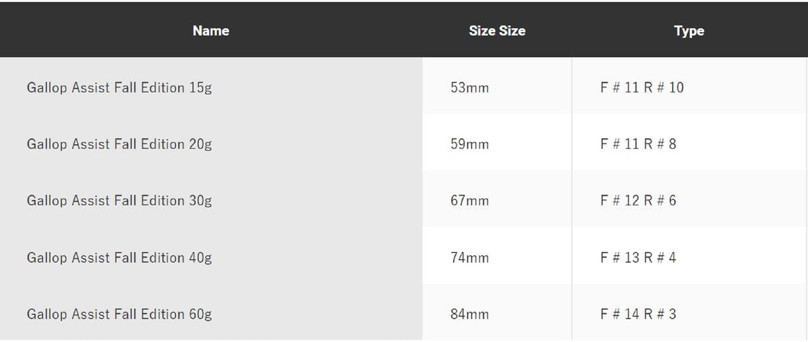
Task: Select Gallop Assist Fall Edition 40g name
Action: coord(119,257)
